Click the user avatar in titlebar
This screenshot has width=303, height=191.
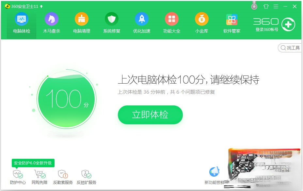point(254,6)
